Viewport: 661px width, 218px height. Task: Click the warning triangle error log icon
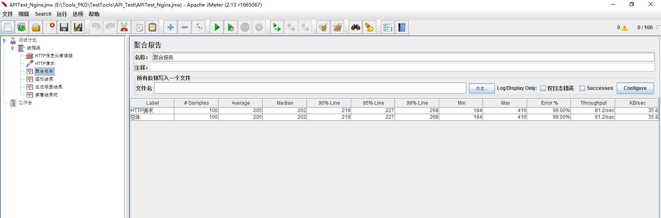click(625, 28)
